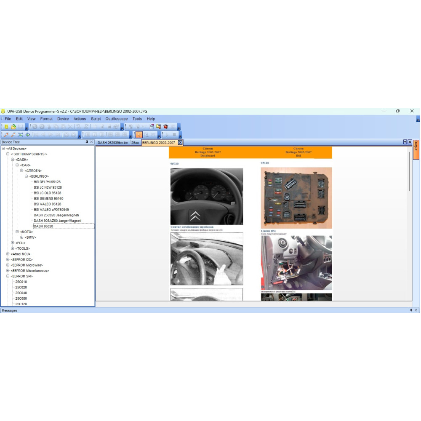The image size is (421, 421).
Task: Click the Bold B toolbar icon
Action: [x=88, y=135]
